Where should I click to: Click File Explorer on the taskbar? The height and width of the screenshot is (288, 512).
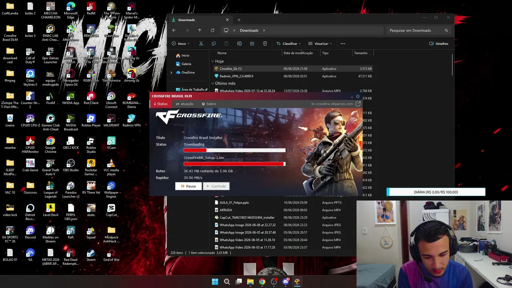(x=250, y=282)
